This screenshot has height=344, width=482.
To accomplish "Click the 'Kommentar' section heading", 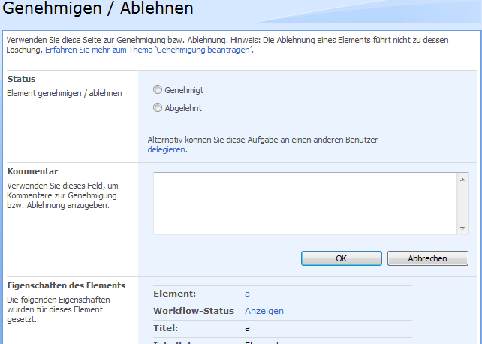I will [32, 171].
